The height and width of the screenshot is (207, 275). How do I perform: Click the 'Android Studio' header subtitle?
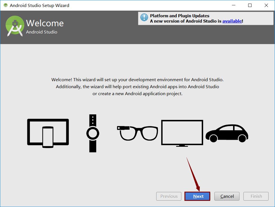42,32
